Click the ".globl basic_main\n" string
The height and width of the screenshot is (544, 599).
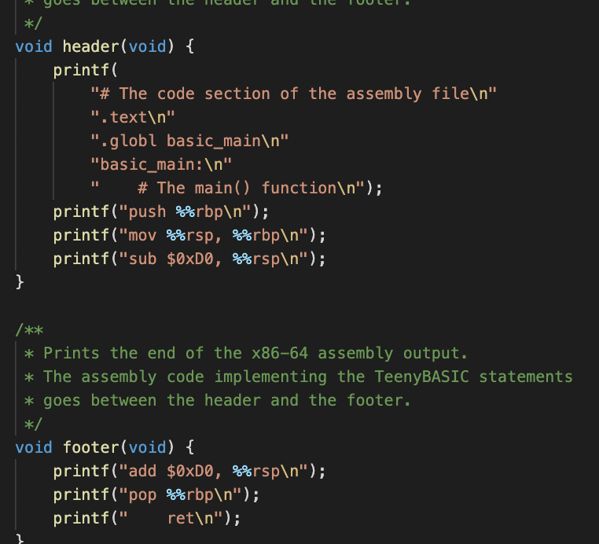pyautogui.click(x=189, y=141)
